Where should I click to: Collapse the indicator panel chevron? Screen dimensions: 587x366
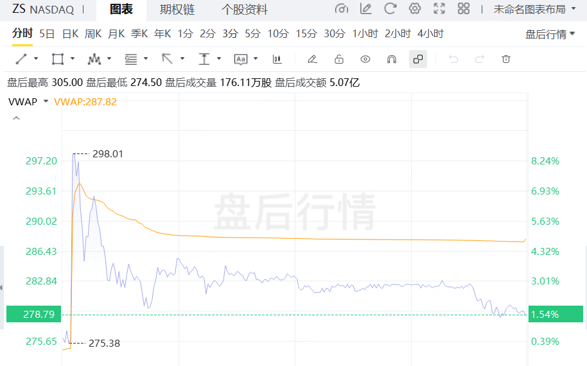coord(16,118)
